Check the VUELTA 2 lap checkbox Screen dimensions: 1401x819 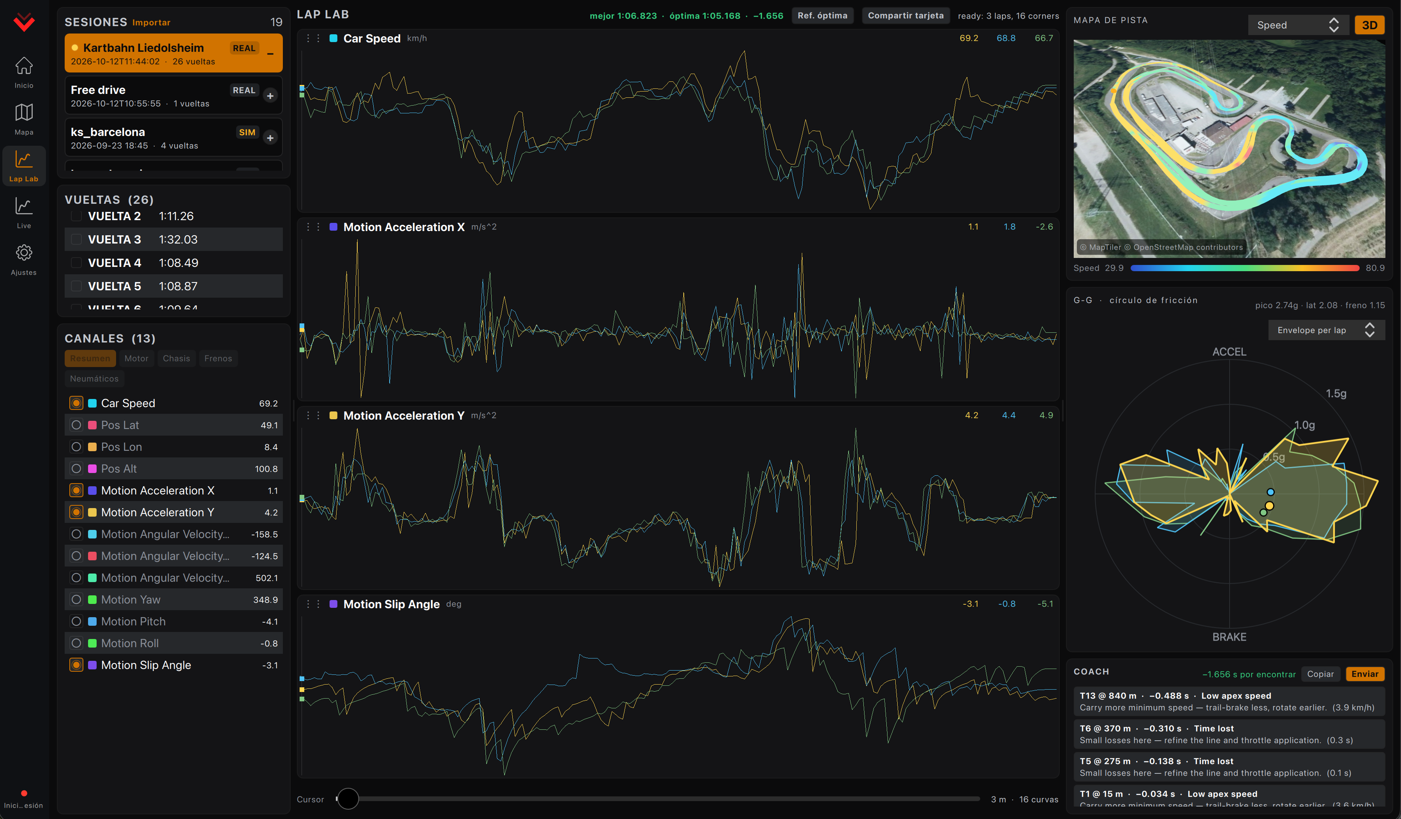77,216
